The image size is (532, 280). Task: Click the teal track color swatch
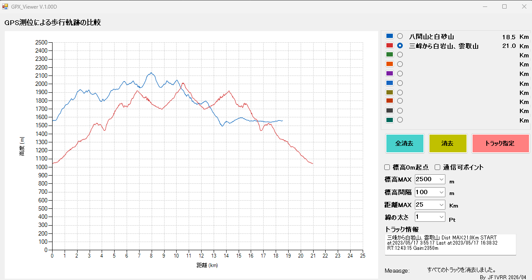(x=390, y=120)
